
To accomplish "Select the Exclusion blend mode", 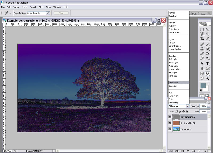I will [x=173, y=86].
